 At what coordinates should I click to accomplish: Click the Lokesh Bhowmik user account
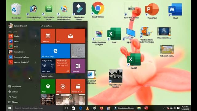click(x=18, y=26)
